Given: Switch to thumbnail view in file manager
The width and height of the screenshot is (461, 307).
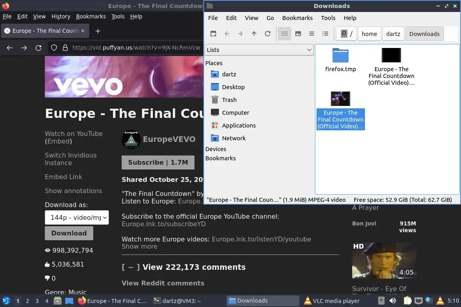Looking at the screenshot, I should (298, 34).
